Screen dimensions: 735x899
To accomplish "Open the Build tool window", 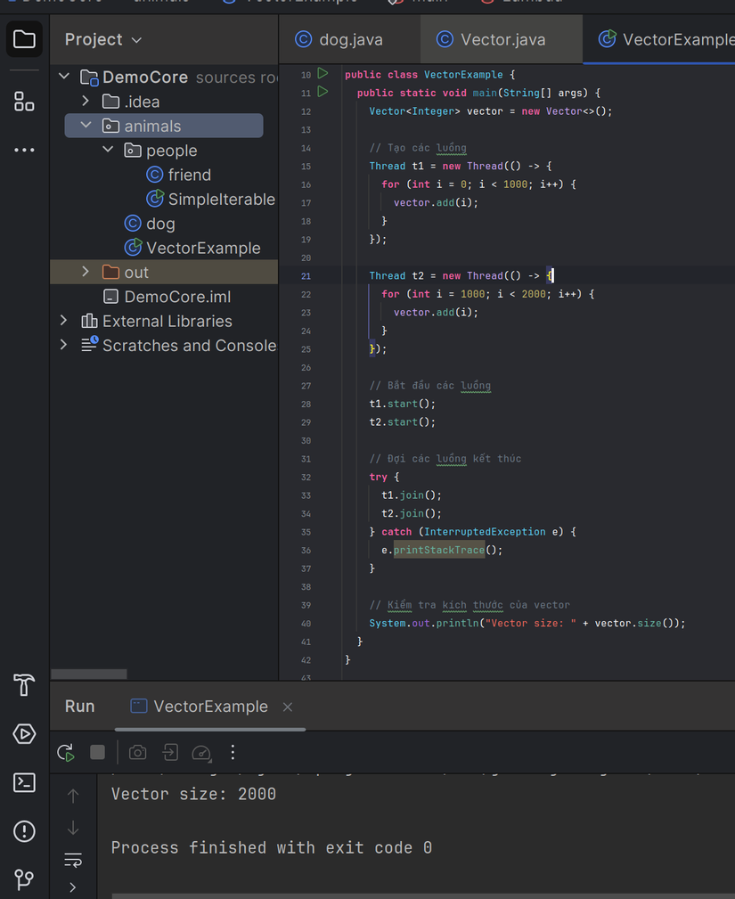I will coord(23,685).
